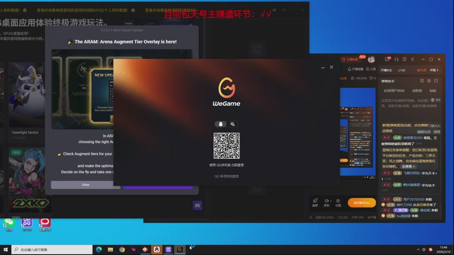This screenshot has height=255, width=454.
Task: Click the orange start-stream button
Action: 361,203
